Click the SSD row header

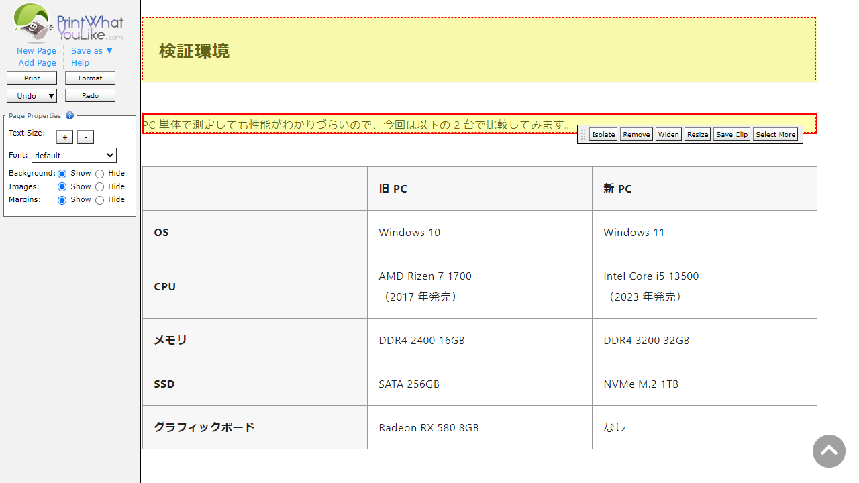(x=255, y=384)
